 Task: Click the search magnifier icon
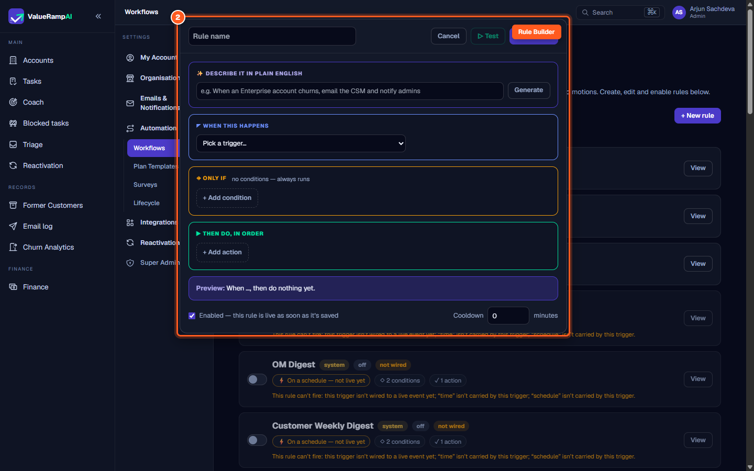pos(585,13)
